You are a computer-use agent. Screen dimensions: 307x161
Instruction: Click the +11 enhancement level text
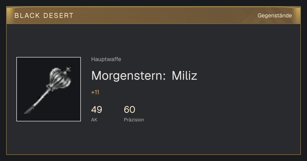[95, 93]
